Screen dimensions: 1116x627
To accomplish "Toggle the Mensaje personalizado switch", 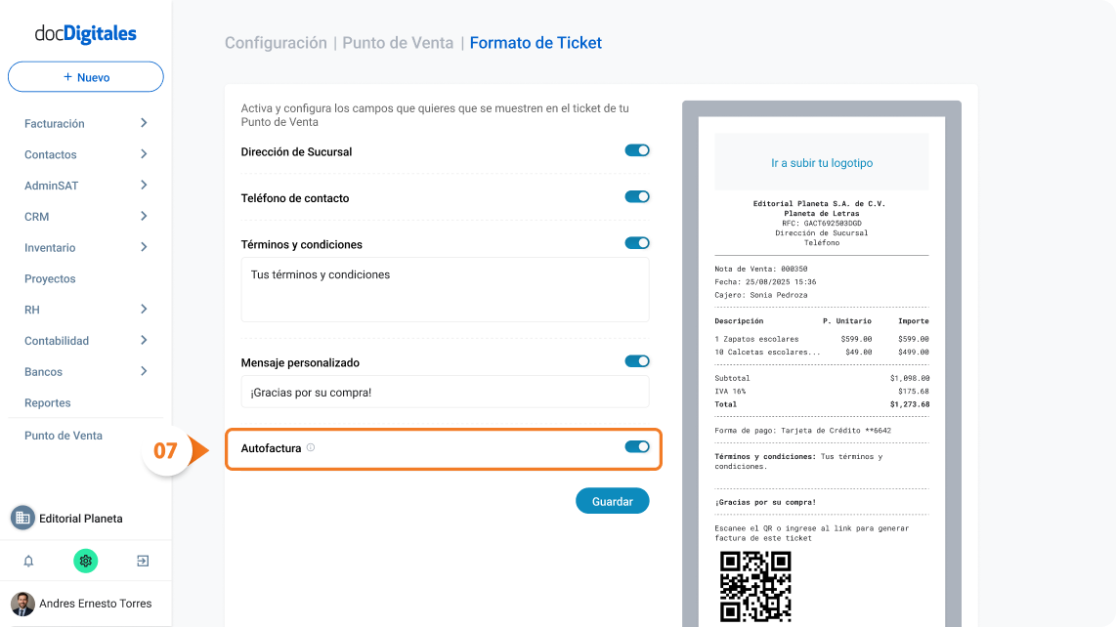I will (x=637, y=360).
